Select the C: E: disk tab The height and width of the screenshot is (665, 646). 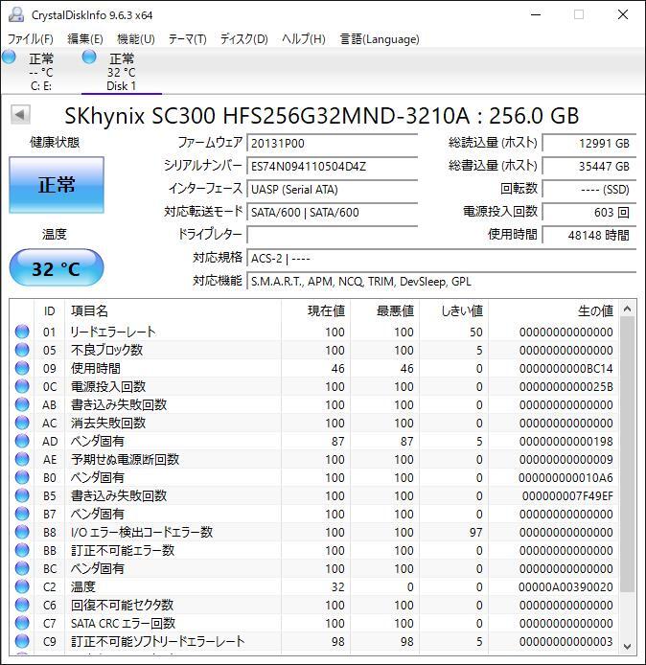(x=40, y=72)
